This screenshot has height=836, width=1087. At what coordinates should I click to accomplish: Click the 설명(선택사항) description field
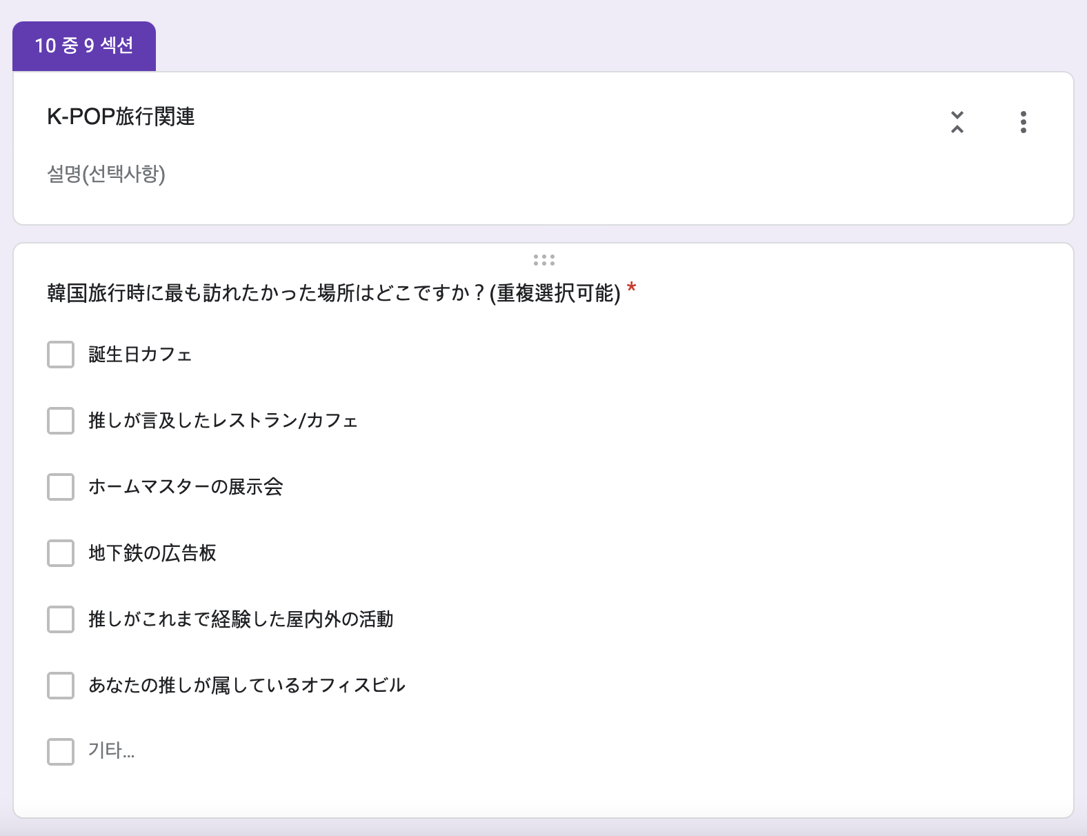coord(106,174)
